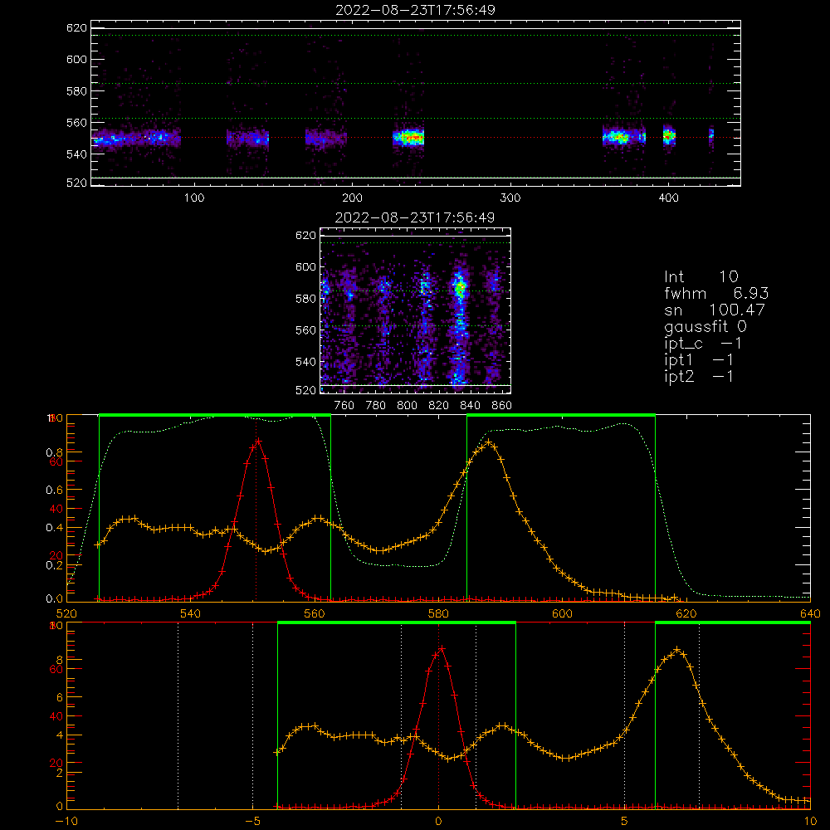Select the 'gaussfit 0' readout

705,326
